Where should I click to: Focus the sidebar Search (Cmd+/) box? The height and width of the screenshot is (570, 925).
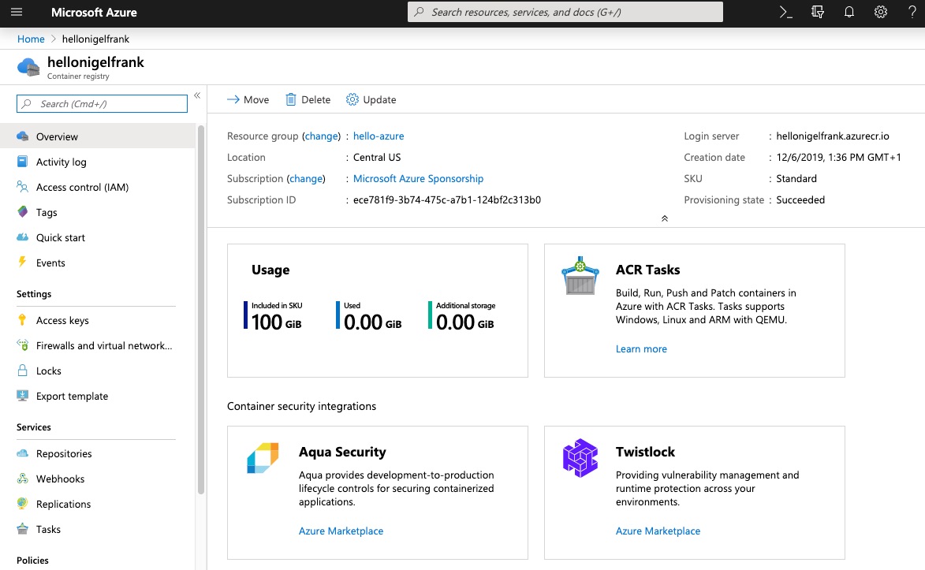[x=102, y=104]
